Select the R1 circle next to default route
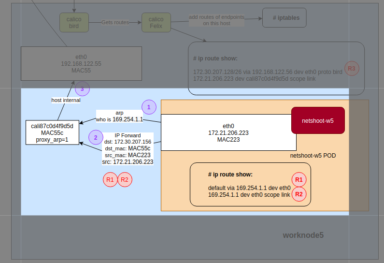384x263 pixels. tap(299, 180)
